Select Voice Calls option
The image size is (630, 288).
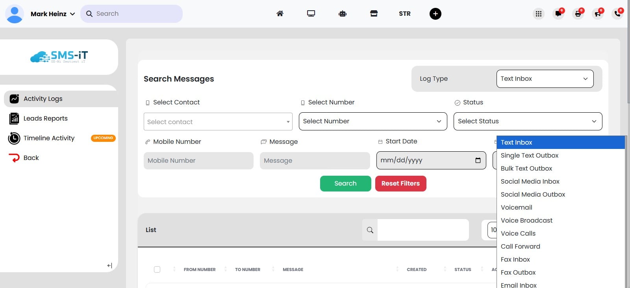click(x=561, y=234)
